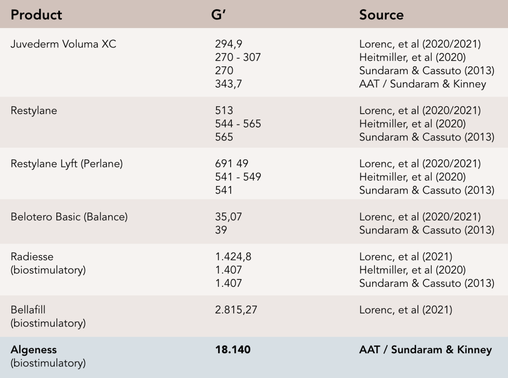Screen dimensions: 508x378
Task: Select the Juvederm Voluma XC product name
Action: [63, 44]
